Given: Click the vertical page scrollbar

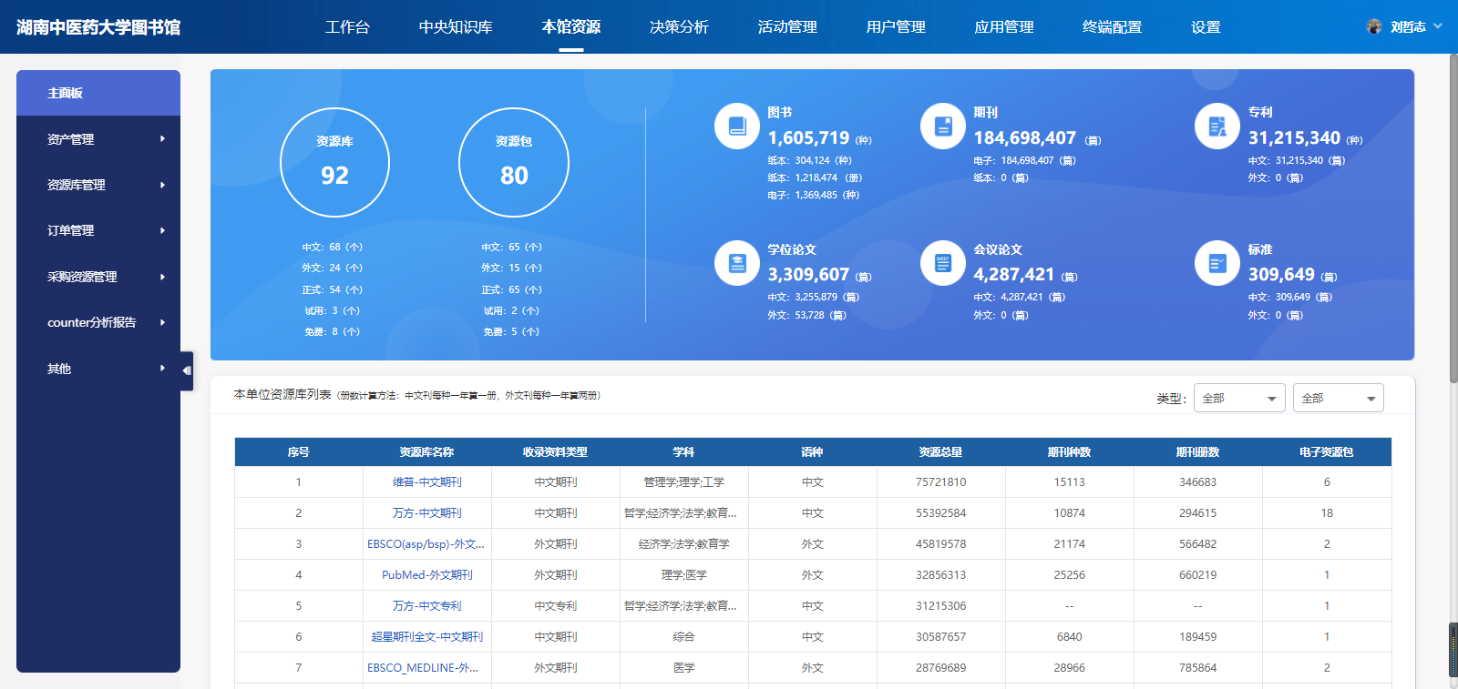Looking at the screenshot, I should [1453, 218].
